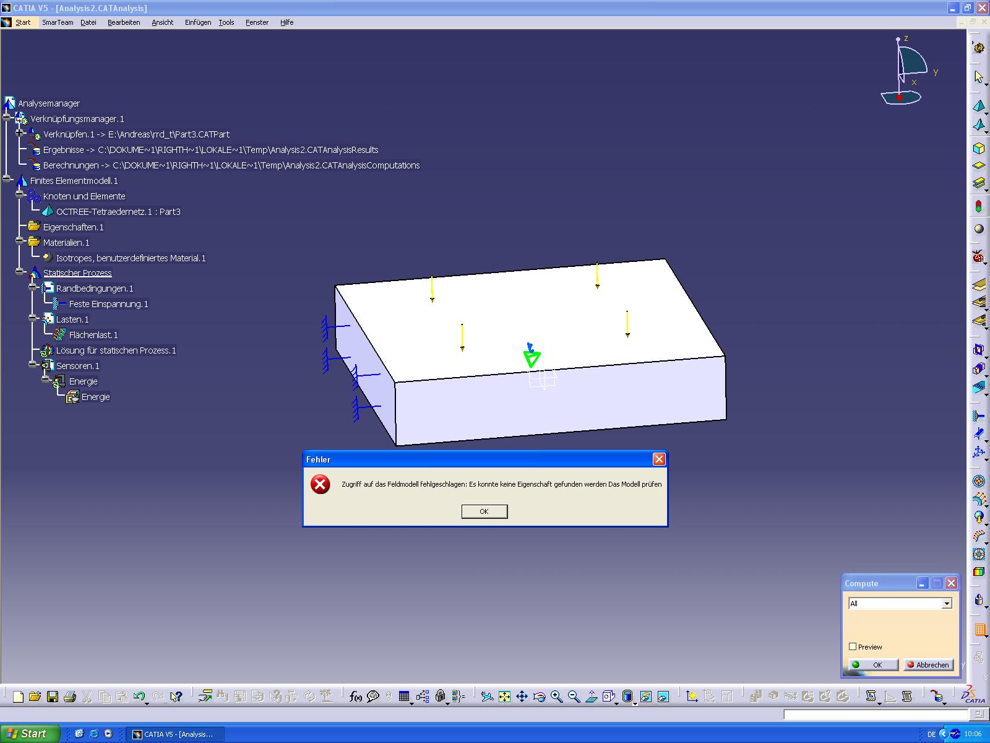Image resolution: width=990 pixels, height=743 pixels.
Task: Open the Einfügen menu
Action: [x=198, y=22]
